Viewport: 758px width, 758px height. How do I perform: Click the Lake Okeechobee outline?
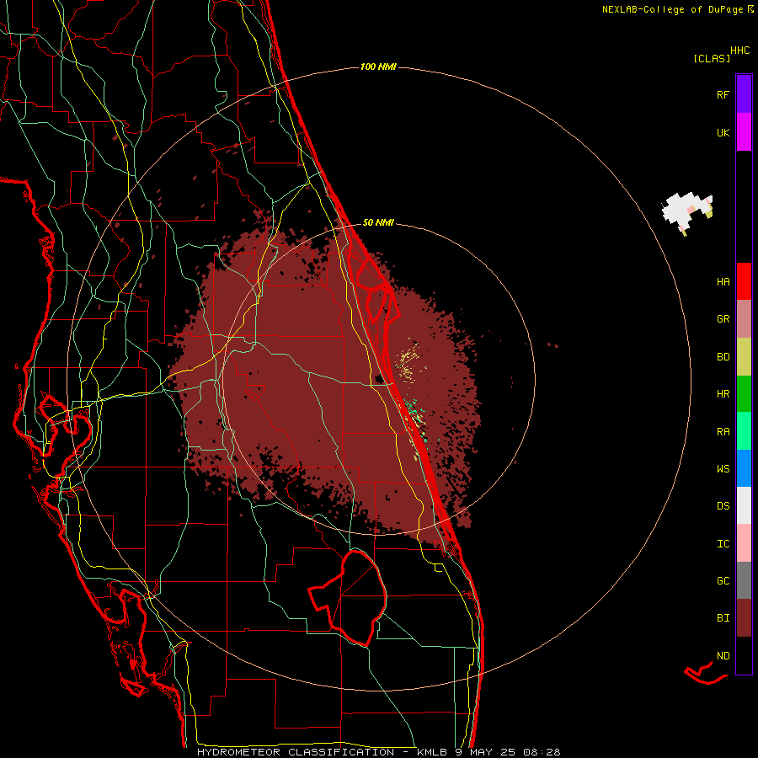tap(348, 597)
